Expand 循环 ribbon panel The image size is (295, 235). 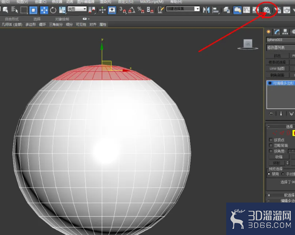tap(42, 24)
